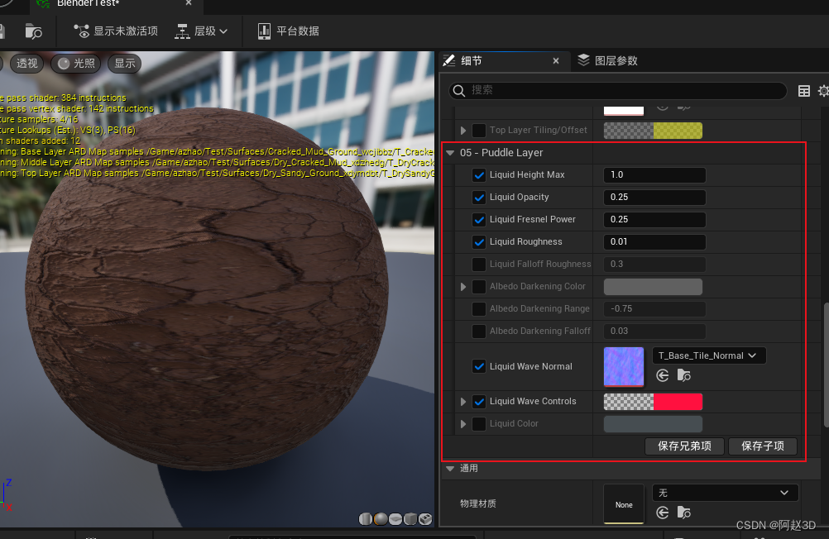Select cube preview mesh icon
829x539 pixels.
410,519
